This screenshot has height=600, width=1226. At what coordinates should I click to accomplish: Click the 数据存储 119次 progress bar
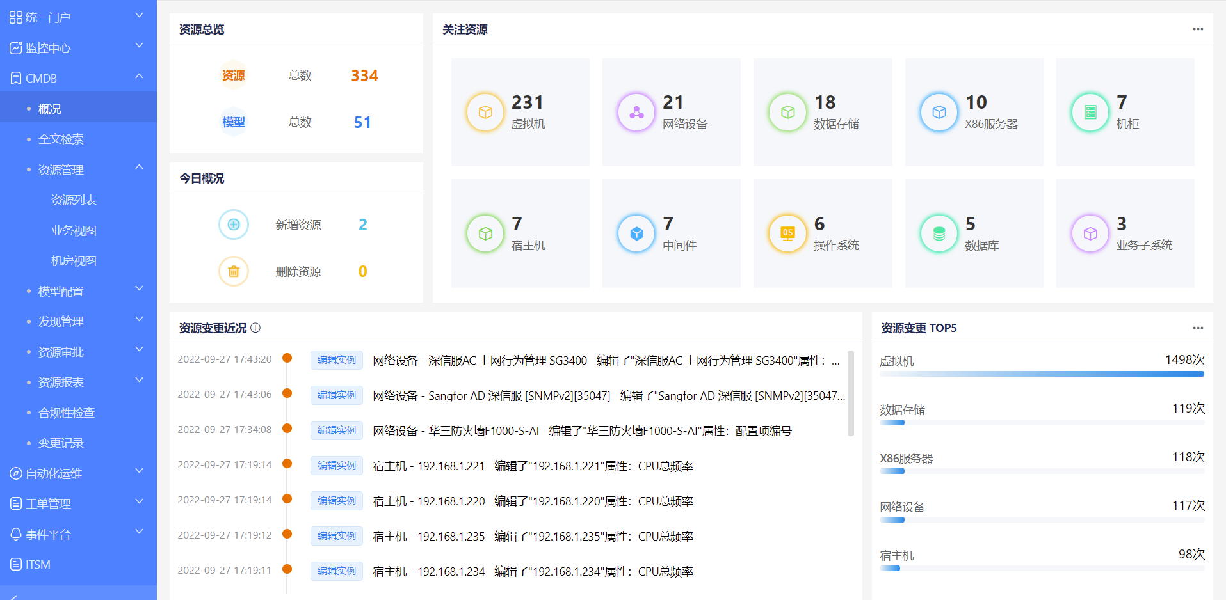[x=1042, y=423]
